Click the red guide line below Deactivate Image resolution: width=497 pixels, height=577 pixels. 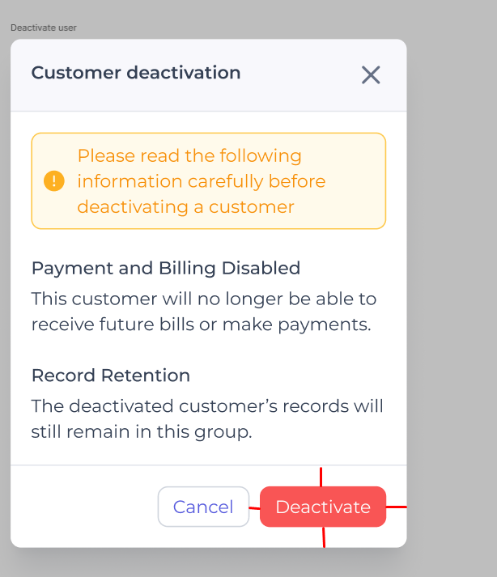pyautogui.click(x=324, y=537)
